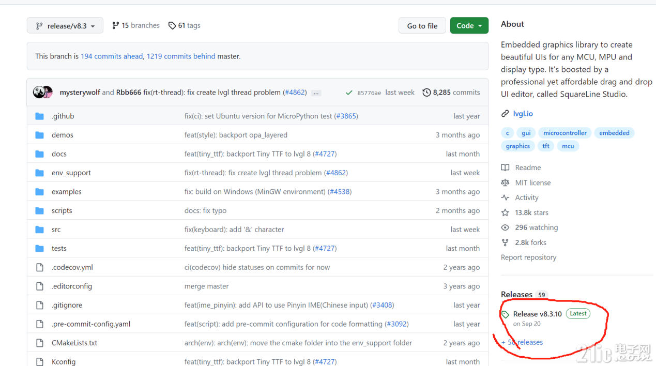
Task: Click the mysterywolf avatar image
Action: 39,93
